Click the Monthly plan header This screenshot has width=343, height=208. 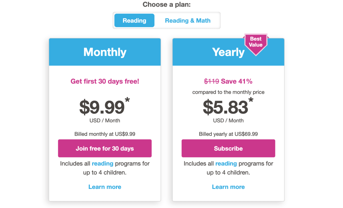[x=105, y=52]
